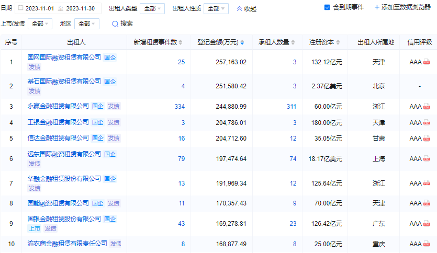Open 基石国际融资租赁有限公司 link
Image resolution: width=437 pixels, height=253 pixels.
[64, 82]
